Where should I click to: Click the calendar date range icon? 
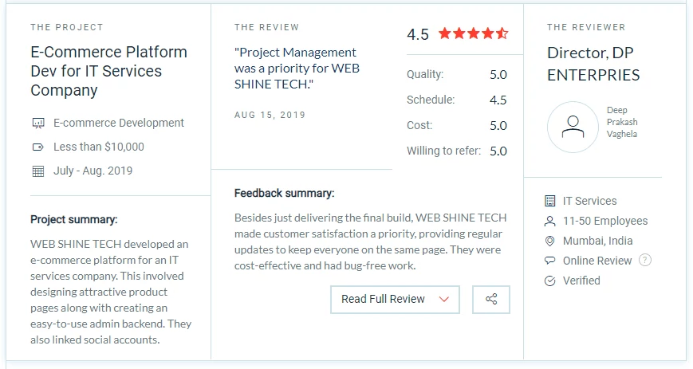pos(37,171)
